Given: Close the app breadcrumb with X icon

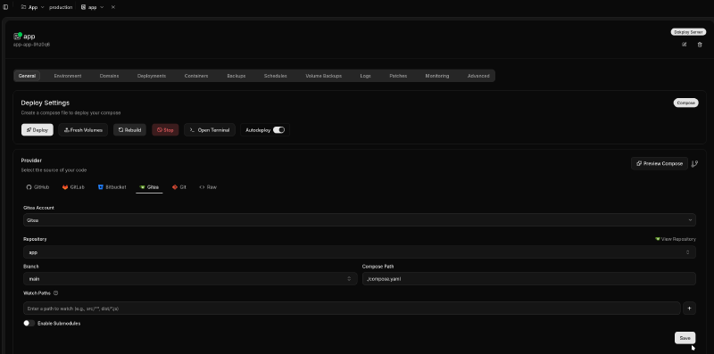Looking at the screenshot, I should point(113,7).
